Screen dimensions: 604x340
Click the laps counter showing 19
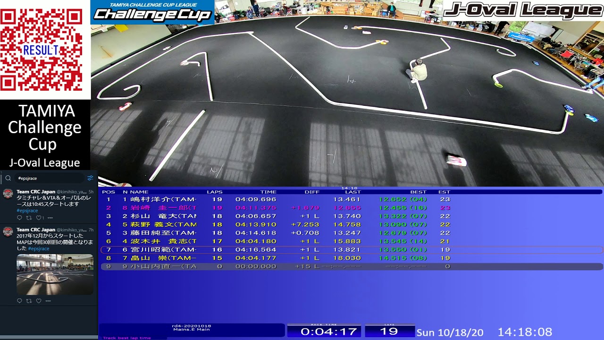point(389,331)
